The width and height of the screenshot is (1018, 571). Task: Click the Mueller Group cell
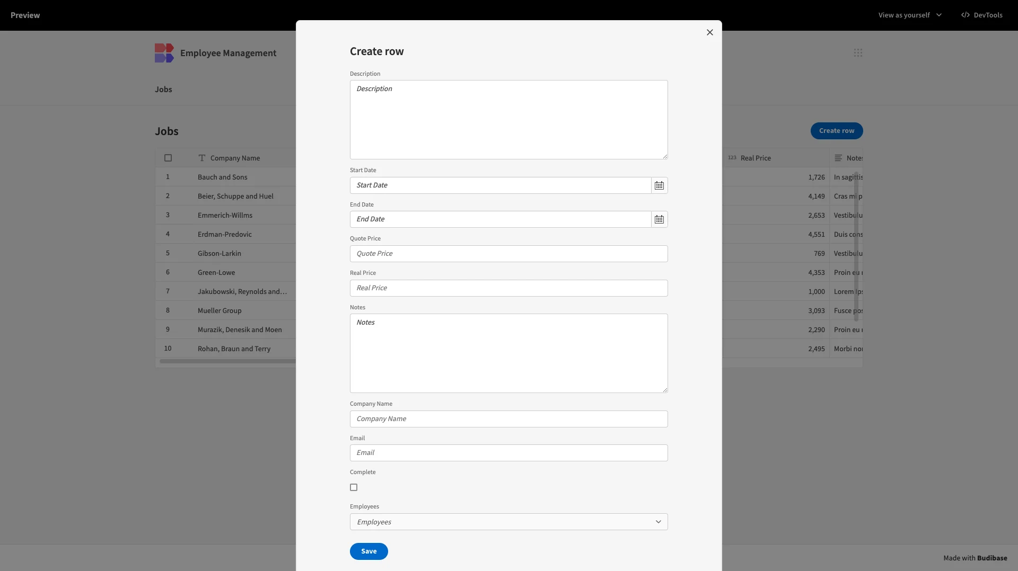tap(220, 310)
